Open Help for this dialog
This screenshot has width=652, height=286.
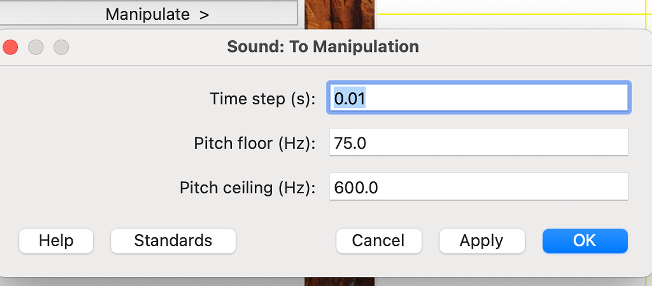pyautogui.click(x=56, y=241)
